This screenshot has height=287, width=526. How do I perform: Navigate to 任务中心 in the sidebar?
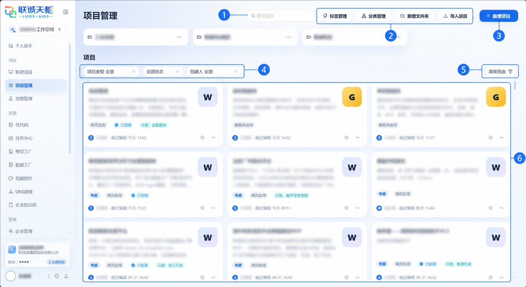24,138
